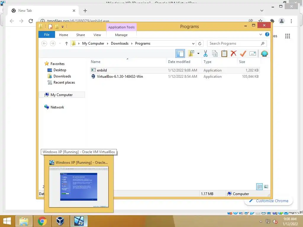Toggle the preview pane layout icon

pyautogui.click(x=180, y=53)
